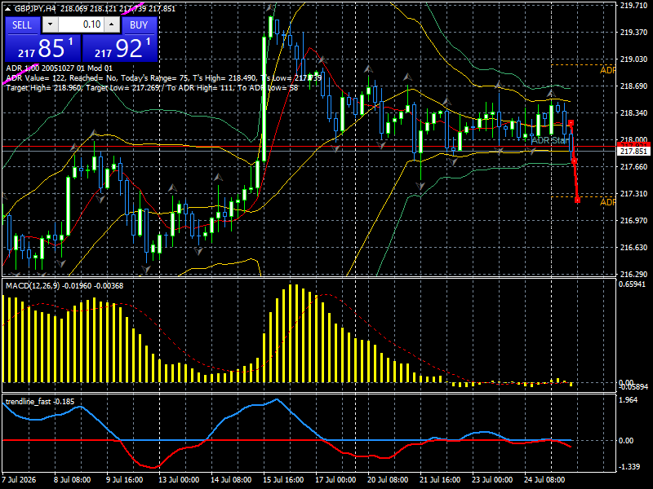Screen dimensions: 653x489
Task: Increase lot volume with the up arrow
Action: coord(112,24)
